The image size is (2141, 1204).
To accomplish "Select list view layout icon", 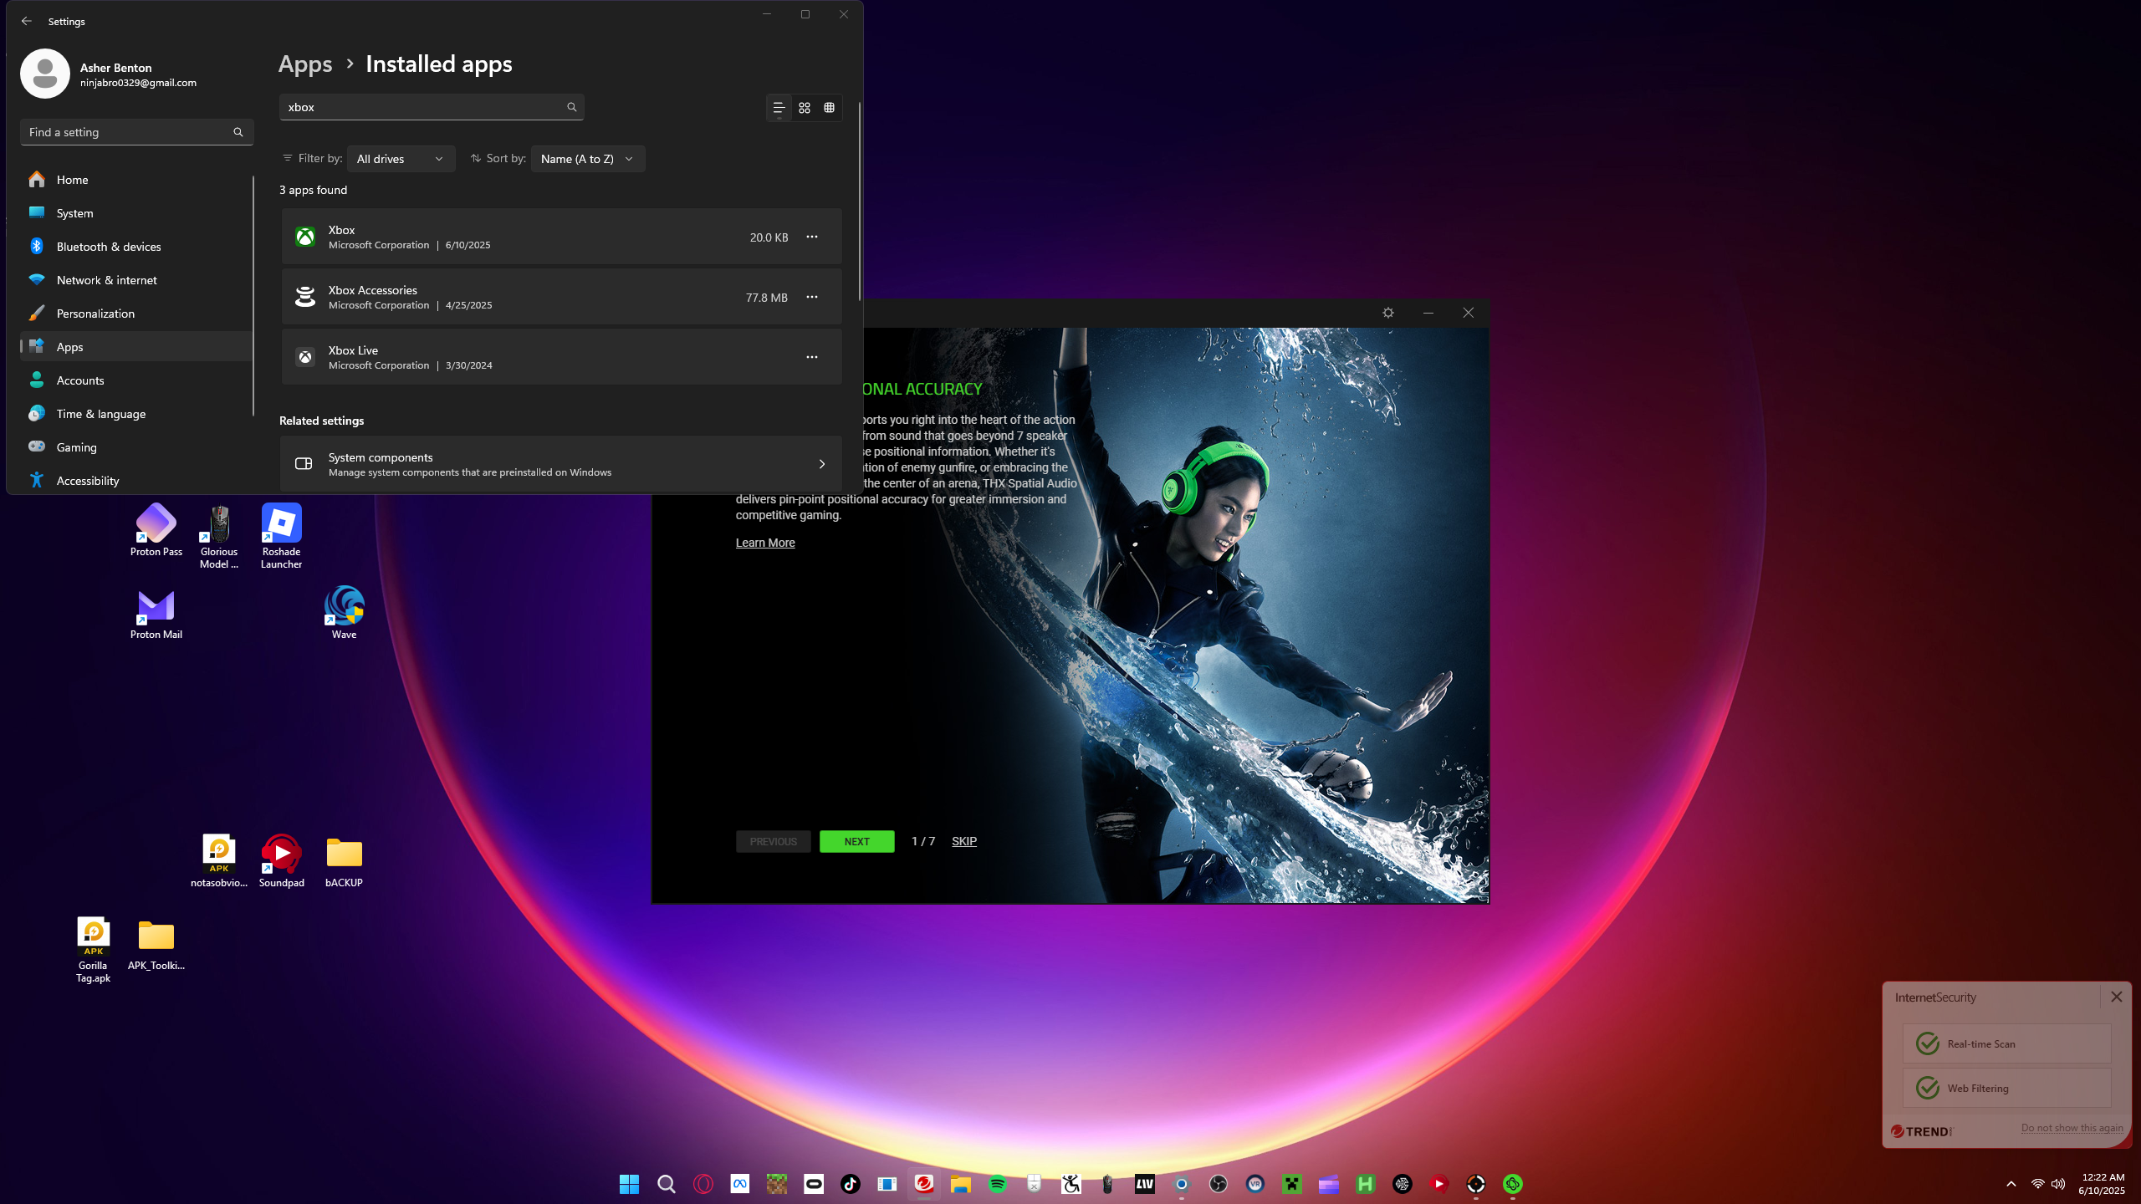I will click(x=779, y=108).
